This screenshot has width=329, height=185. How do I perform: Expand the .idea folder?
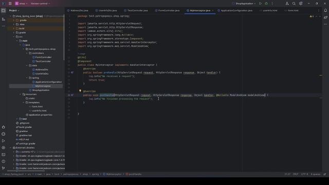point(14,24)
